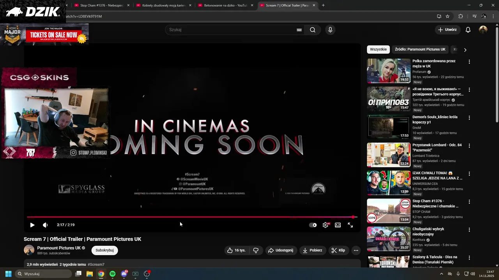Open the YouTube account avatar menu
Screen dimensions: 499x280
tap(483, 30)
